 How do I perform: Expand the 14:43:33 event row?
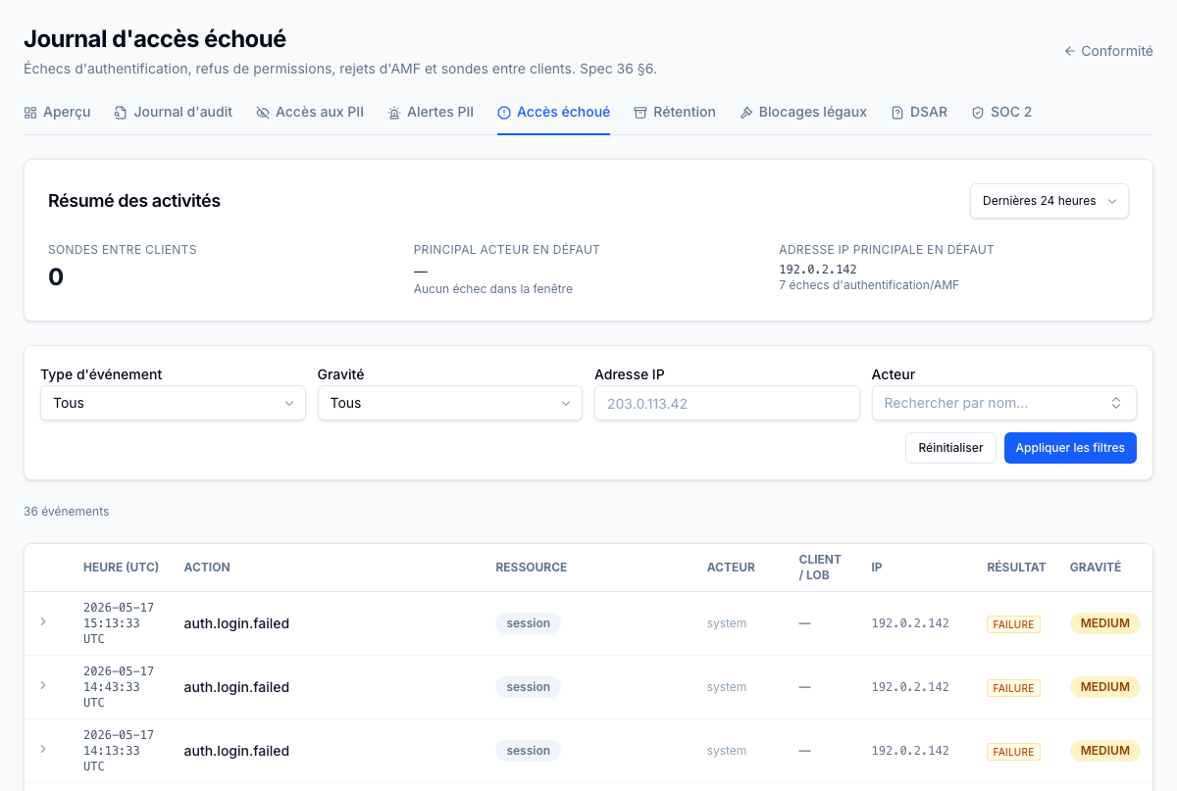coord(43,685)
